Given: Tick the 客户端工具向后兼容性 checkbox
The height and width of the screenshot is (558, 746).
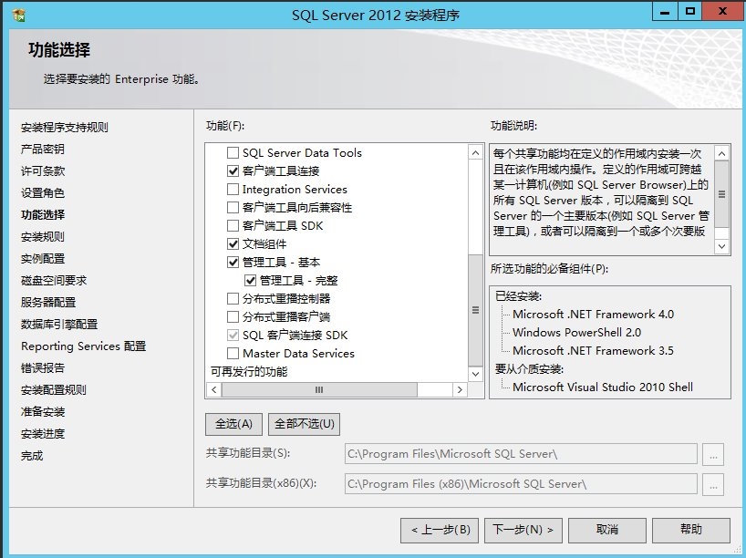Looking at the screenshot, I should (x=233, y=207).
